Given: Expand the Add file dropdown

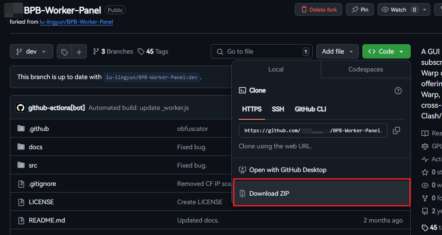Looking at the screenshot, I should pyautogui.click(x=337, y=51).
